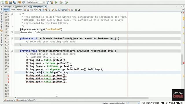
Task: Click Find Next Occurrence icon
Action: (x=43, y=10)
